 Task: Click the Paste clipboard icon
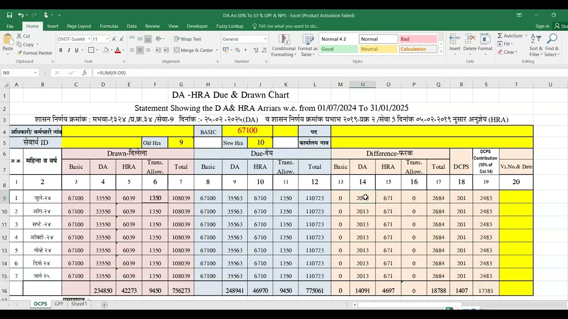click(x=8, y=39)
